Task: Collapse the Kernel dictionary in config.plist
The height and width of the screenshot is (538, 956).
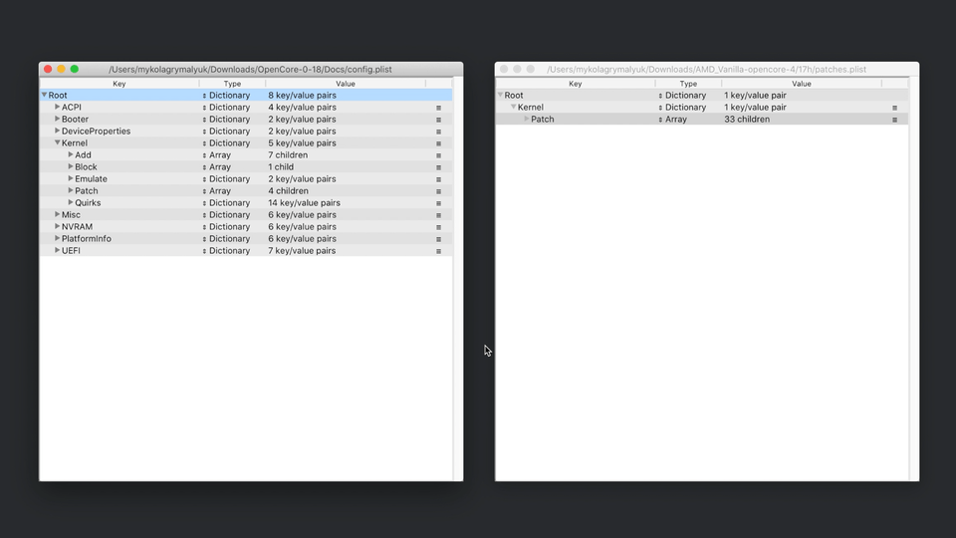Action: [x=58, y=142]
